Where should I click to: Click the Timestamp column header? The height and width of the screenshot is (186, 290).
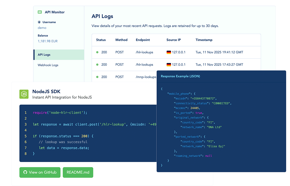pyautogui.click(x=204, y=40)
